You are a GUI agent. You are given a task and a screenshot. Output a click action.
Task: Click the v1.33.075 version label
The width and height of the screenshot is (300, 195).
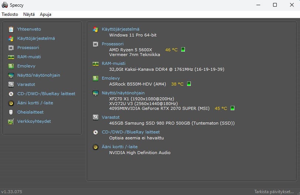(12, 192)
